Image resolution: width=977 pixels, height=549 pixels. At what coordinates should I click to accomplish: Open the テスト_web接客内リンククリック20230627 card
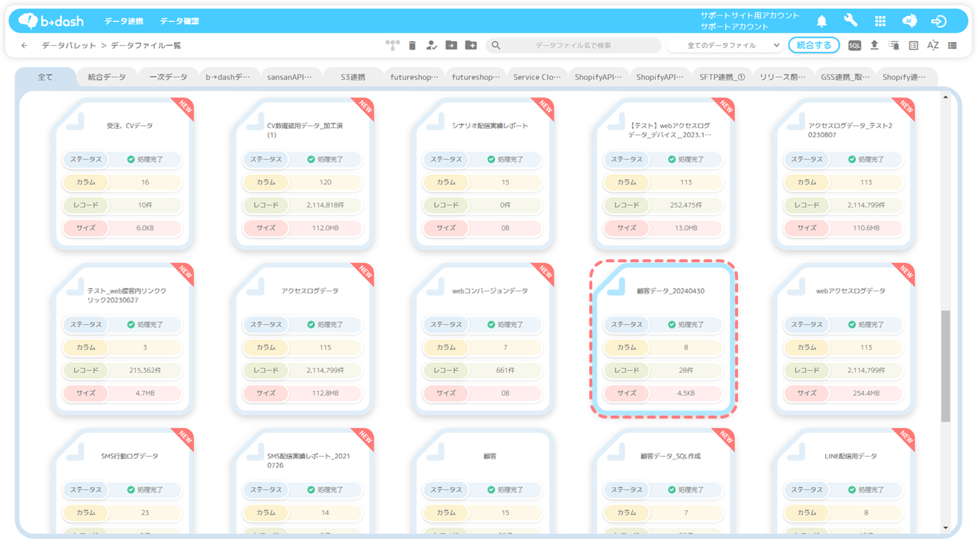click(x=123, y=338)
